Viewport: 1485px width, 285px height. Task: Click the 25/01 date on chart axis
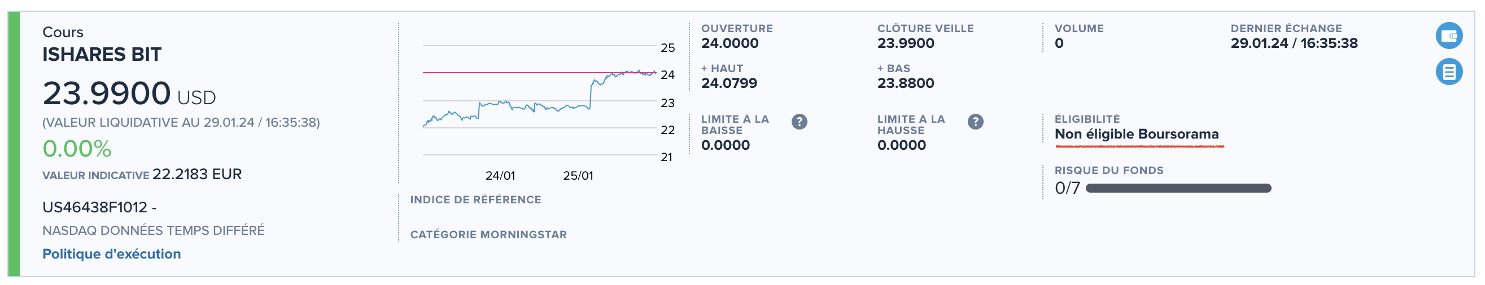click(x=578, y=176)
